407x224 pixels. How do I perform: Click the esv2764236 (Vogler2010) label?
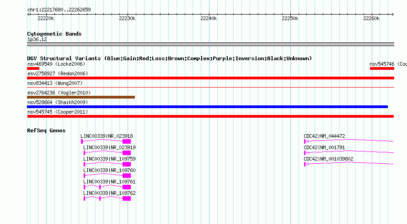59,93
